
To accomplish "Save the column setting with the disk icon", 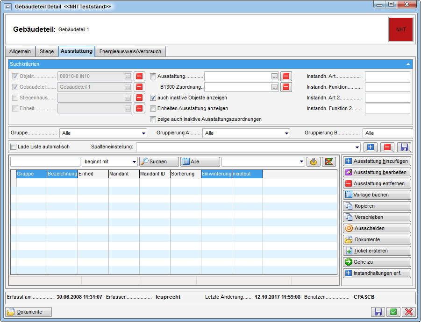I will 404,147.
